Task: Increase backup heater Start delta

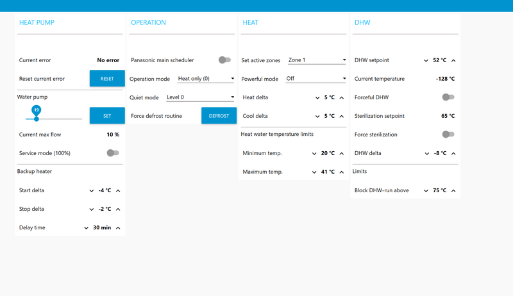Action: pyautogui.click(x=118, y=191)
